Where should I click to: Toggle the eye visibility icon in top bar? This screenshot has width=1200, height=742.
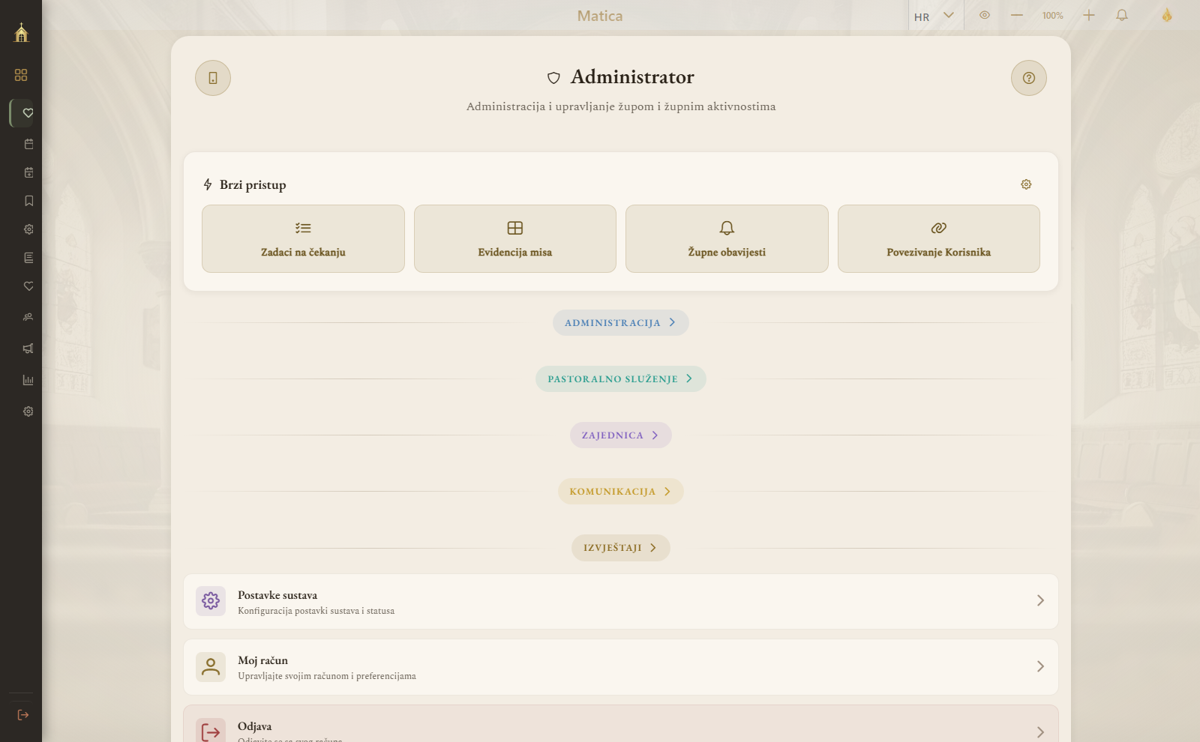pos(985,15)
